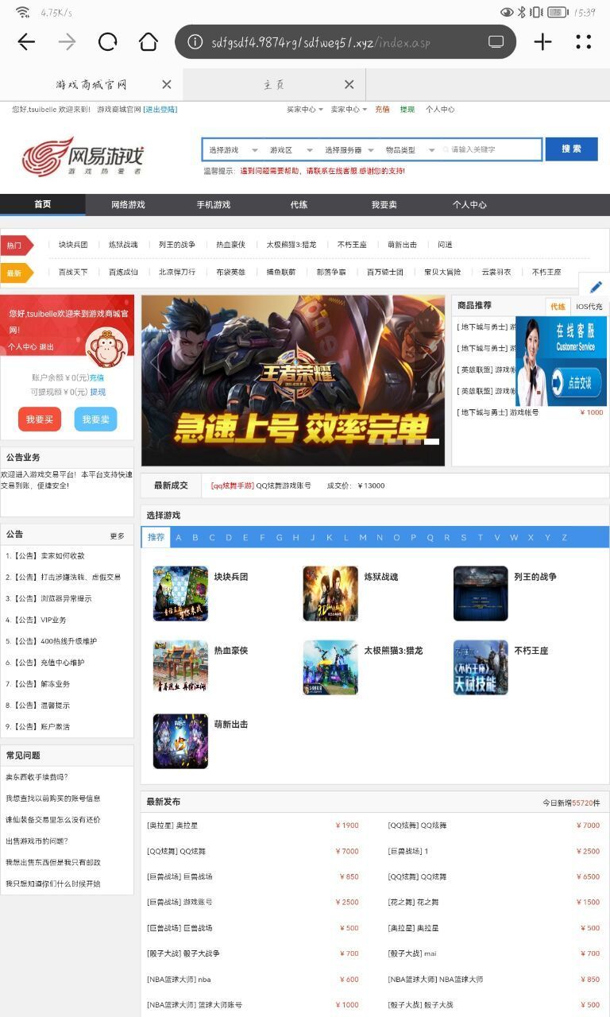
Task: Open the FAQ 卖东西收手续费吗?
Action: [x=37, y=777]
